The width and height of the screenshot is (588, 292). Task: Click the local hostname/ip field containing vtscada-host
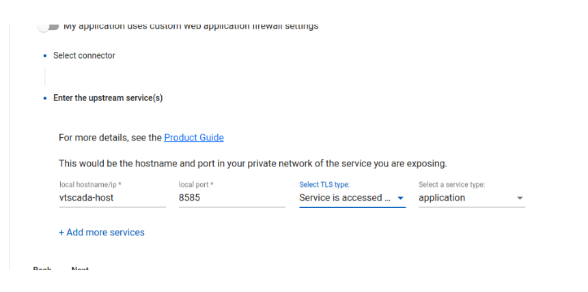coord(111,198)
